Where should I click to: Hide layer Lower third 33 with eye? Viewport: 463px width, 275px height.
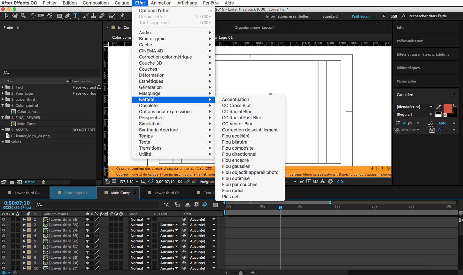(4, 236)
